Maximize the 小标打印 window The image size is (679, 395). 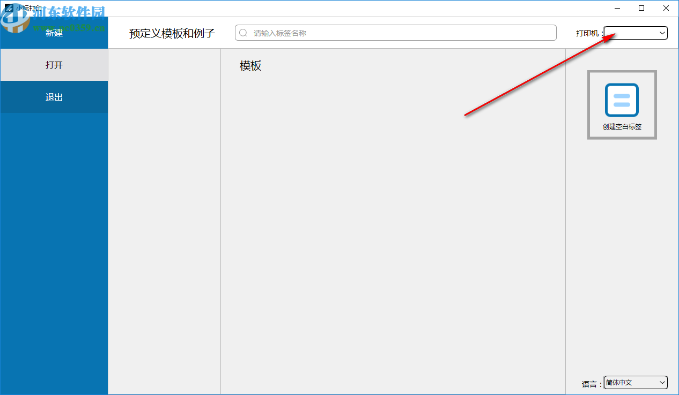641,8
